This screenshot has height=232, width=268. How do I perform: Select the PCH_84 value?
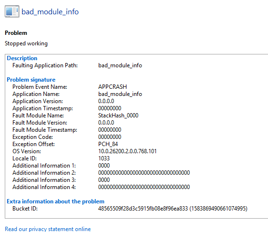click(x=108, y=144)
